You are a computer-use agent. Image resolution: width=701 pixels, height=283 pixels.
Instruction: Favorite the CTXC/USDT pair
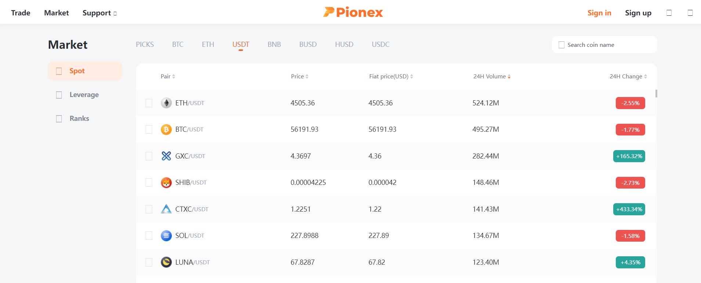click(x=149, y=209)
